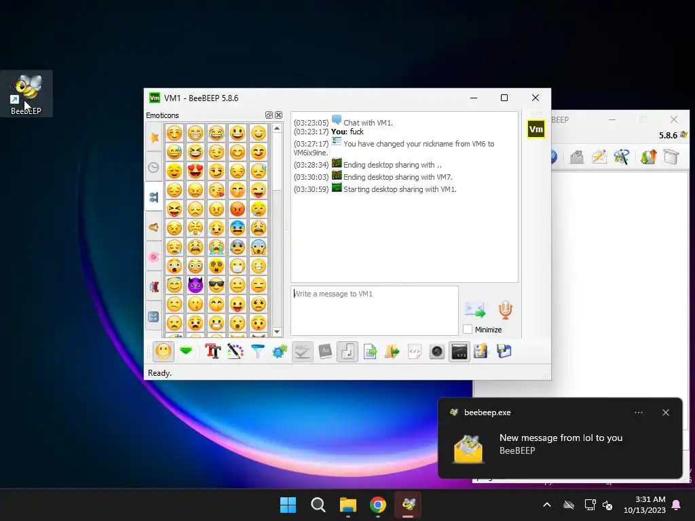
Task: Float the Emoticons panel with undock button
Action: 269,115
